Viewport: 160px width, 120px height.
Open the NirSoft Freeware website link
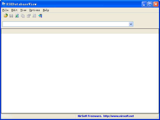106,116
